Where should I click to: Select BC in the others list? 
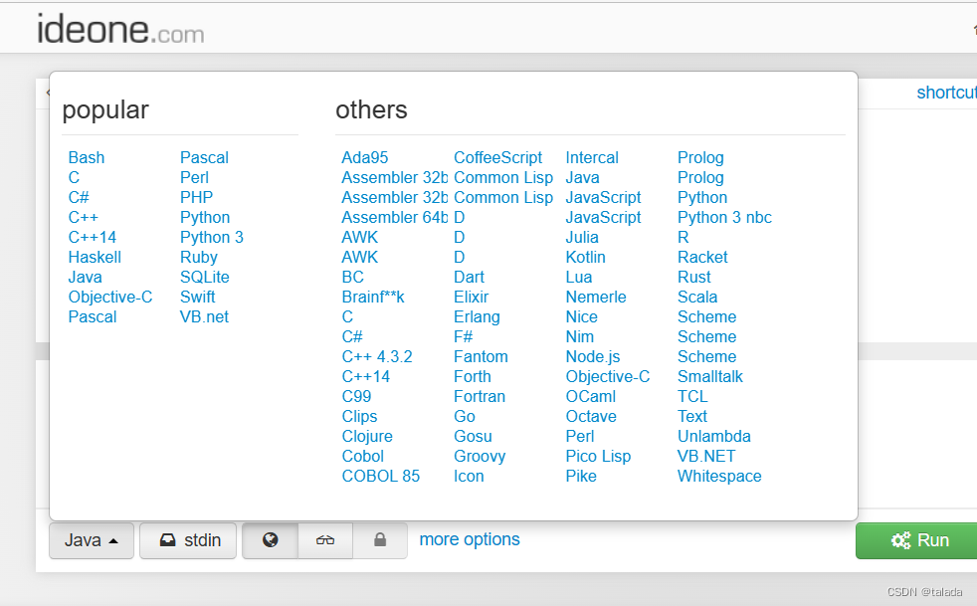(x=352, y=278)
